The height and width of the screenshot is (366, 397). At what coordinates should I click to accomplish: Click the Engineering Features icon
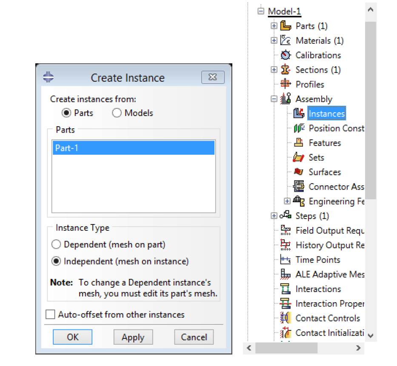(299, 201)
